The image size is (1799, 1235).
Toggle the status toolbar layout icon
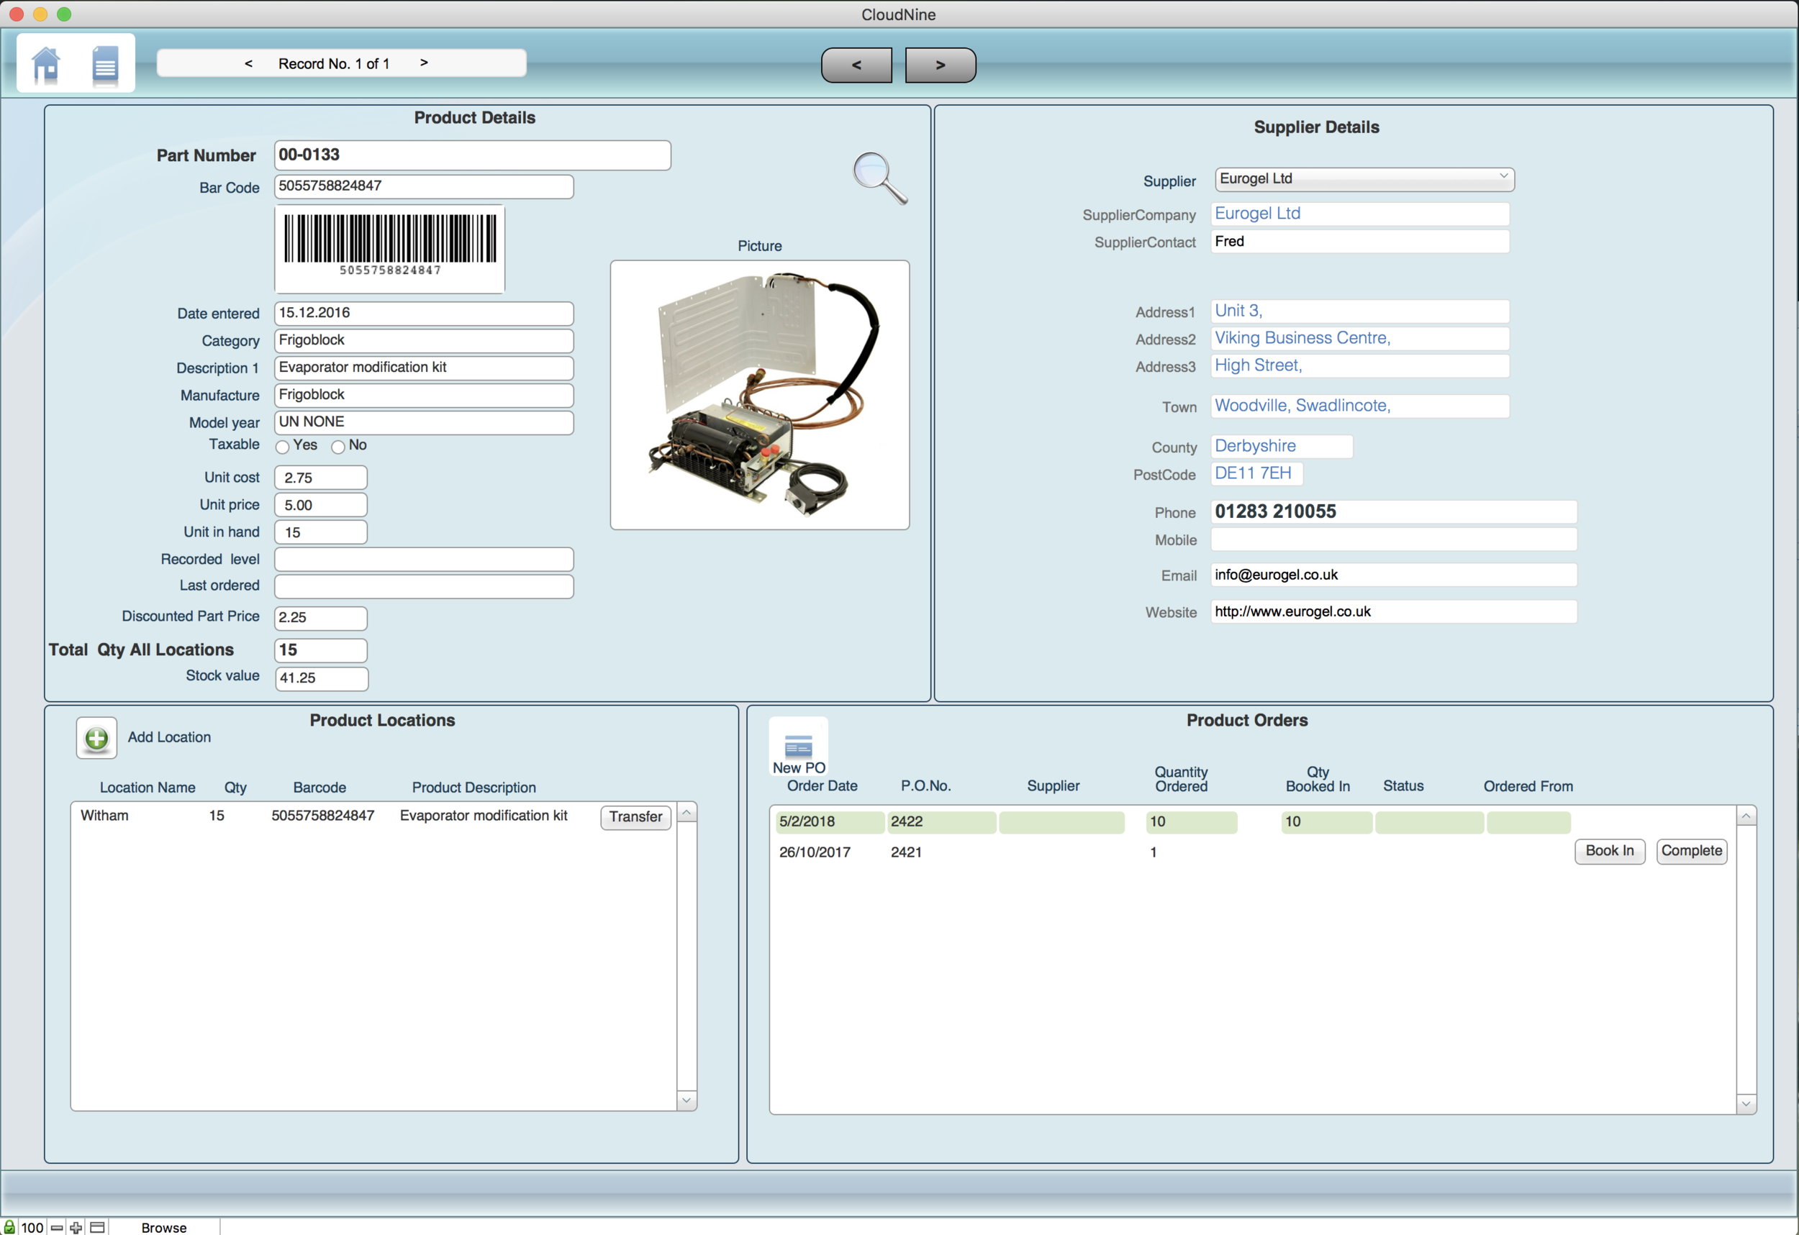pyautogui.click(x=98, y=1227)
